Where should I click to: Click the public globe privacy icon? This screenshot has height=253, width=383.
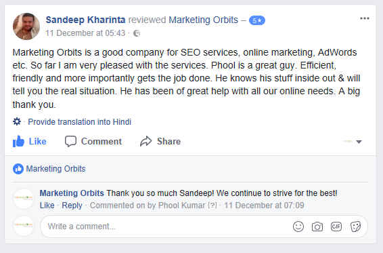[137, 33]
